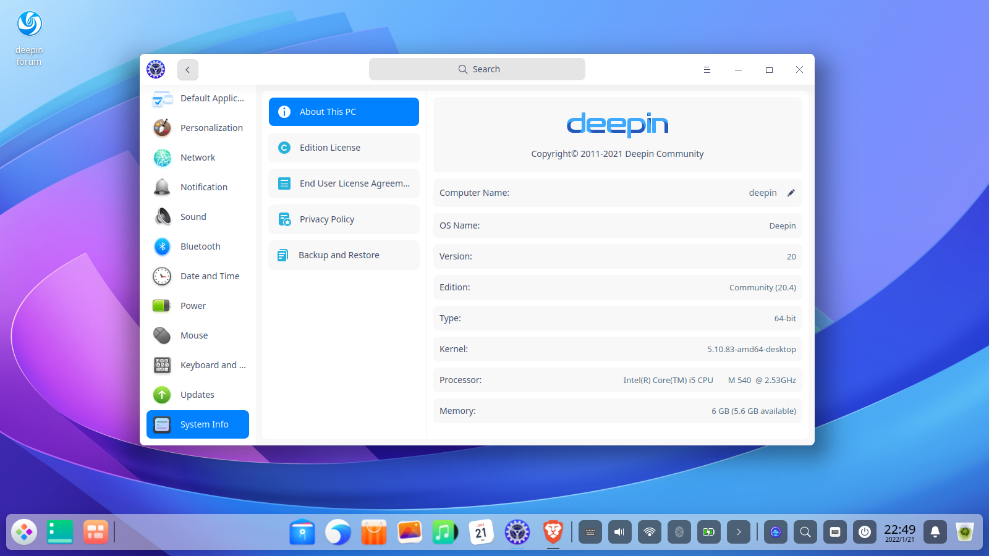Go to Network settings
989x556 pixels.
click(x=198, y=158)
